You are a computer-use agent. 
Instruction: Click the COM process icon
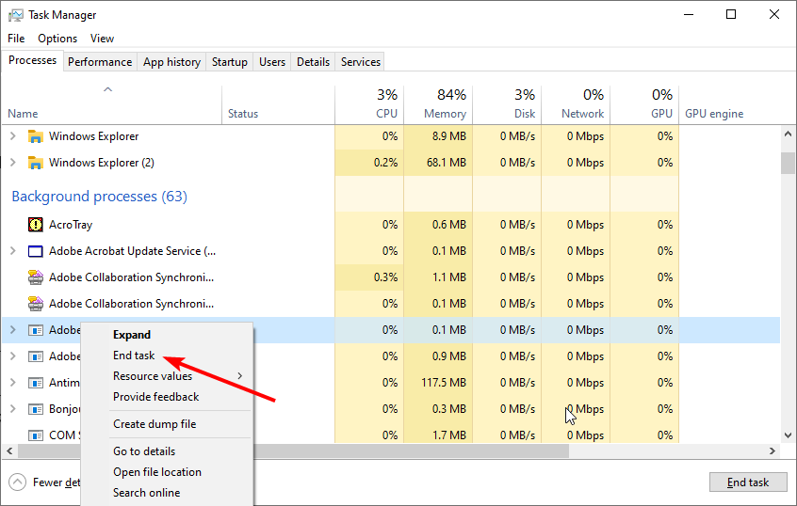click(x=35, y=435)
